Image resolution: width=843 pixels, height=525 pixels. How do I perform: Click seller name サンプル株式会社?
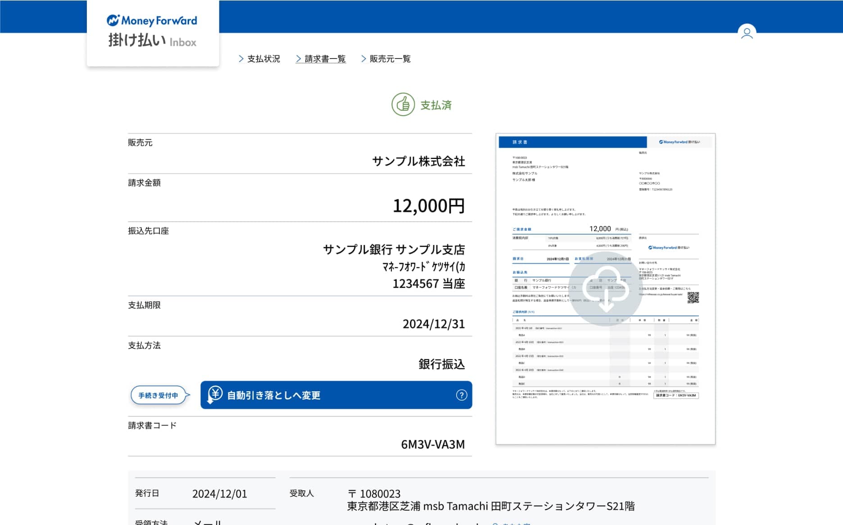tap(418, 161)
